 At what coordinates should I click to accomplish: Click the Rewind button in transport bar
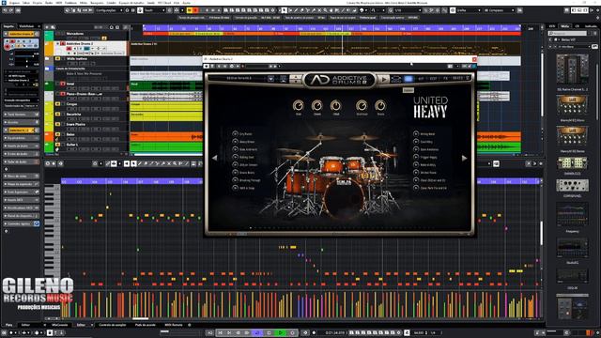point(238,333)
